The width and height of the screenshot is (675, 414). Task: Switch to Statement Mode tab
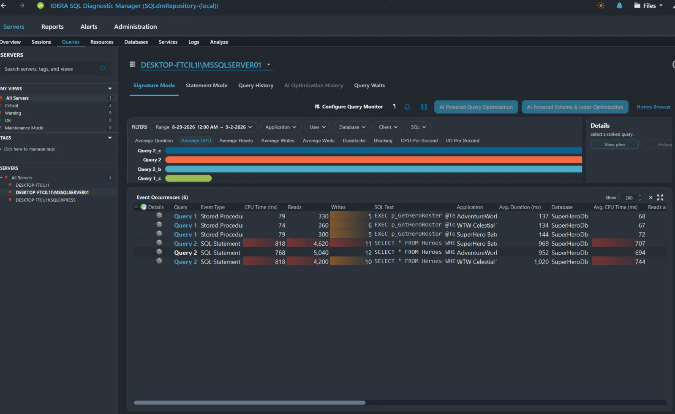[x=207, y=86]
